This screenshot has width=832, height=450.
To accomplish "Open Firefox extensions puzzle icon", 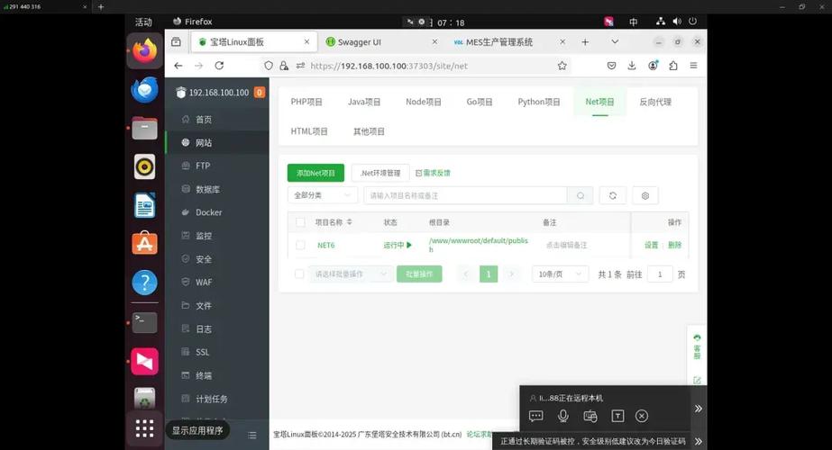I will (x=672, y=66).
